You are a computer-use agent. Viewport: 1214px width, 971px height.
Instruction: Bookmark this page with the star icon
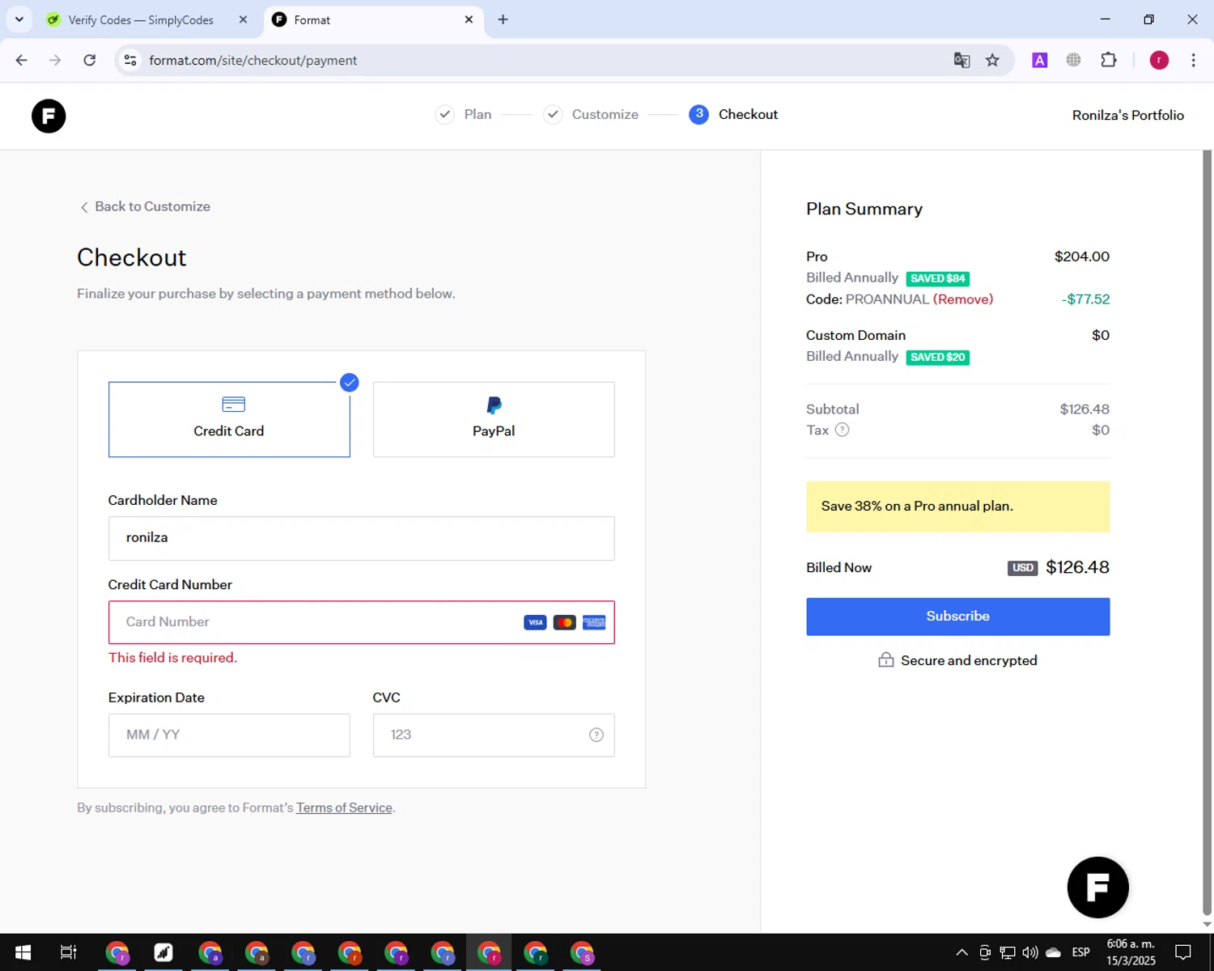(992, 60)
